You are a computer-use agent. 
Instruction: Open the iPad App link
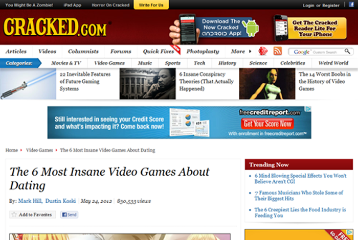point(73,5)
